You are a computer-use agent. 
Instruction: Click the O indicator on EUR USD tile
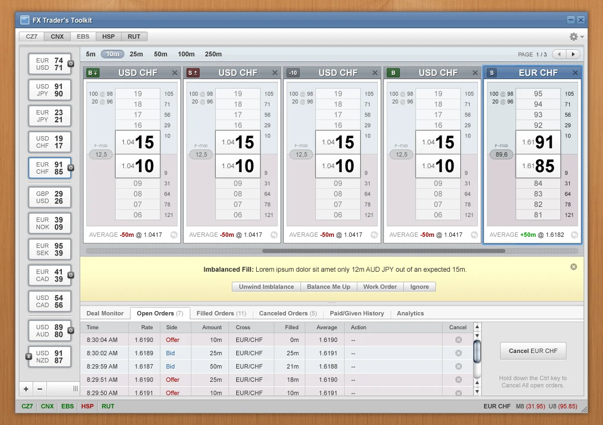tap(71, 64)
